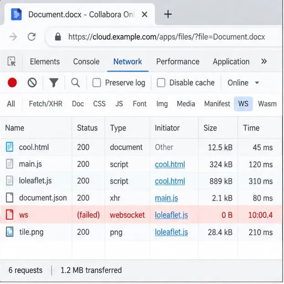Reload the page

coord(32,37)
